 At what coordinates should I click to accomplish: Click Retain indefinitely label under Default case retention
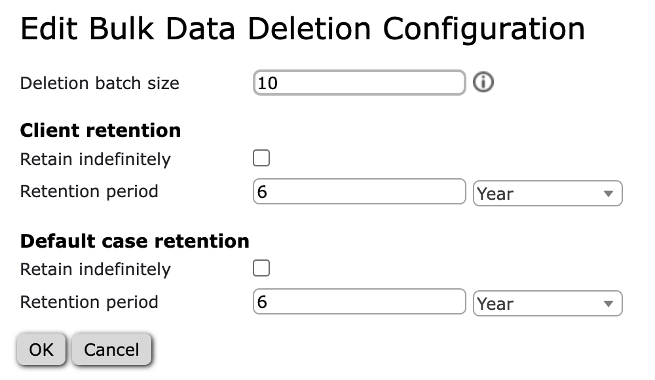(96, 269)
